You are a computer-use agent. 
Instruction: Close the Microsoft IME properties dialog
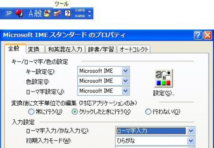208,35
